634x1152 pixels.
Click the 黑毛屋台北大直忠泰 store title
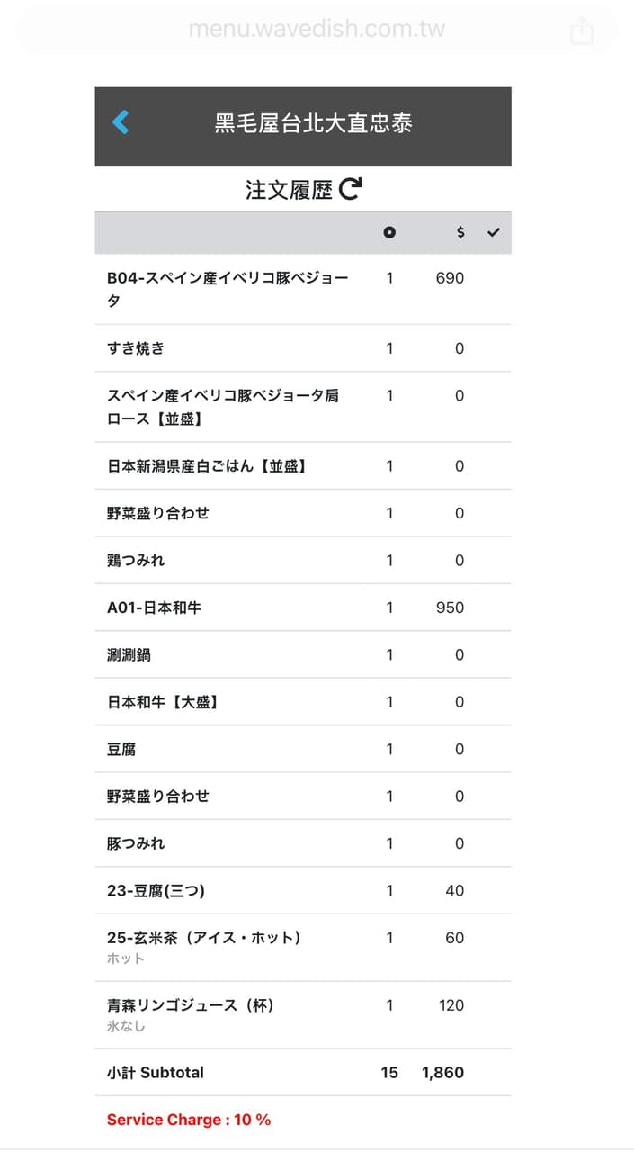point(313,123)
